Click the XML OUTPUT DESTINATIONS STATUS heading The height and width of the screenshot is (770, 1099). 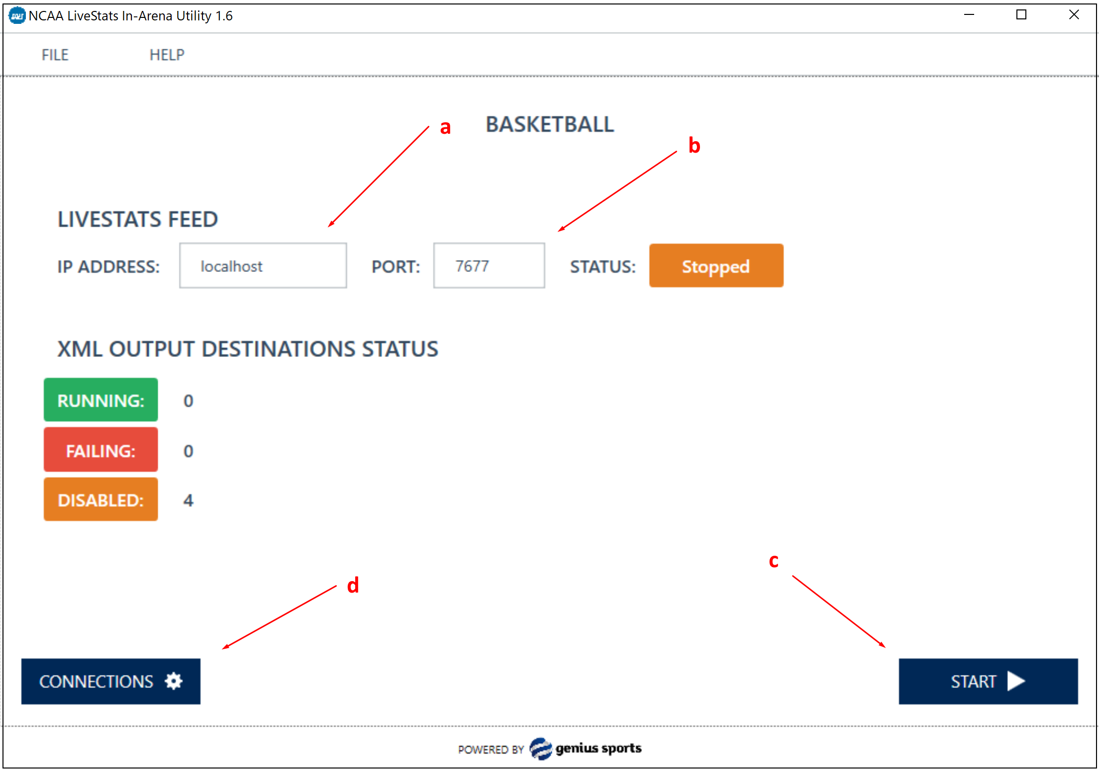[247, 348]
